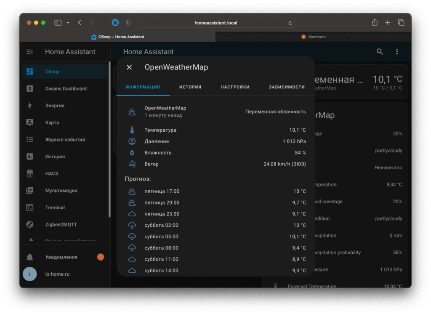Click the Ветер row
This screenshot has width=431, height=314.
tap(215, 164)
